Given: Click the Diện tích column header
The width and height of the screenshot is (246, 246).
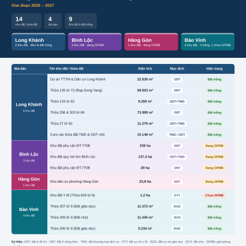Looking at the screenshot, I should coord(145,69).
